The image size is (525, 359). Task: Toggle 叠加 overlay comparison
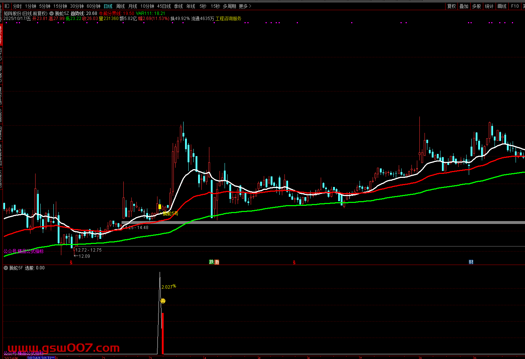point(464,6)
